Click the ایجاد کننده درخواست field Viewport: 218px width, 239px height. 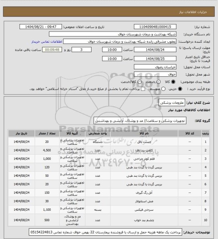click(120, 41)
